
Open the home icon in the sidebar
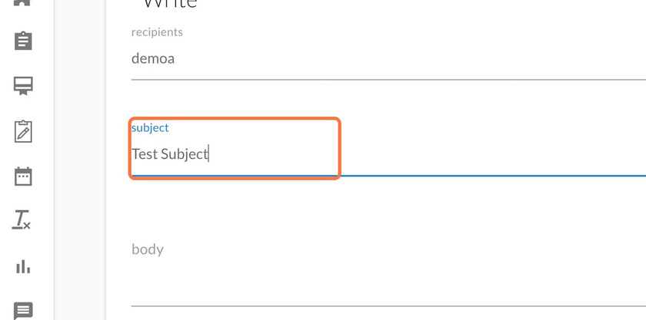coord(23,2)
